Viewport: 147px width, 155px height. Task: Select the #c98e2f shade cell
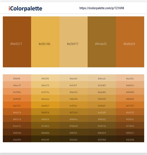pyautogui.click(x=102, y=105)
